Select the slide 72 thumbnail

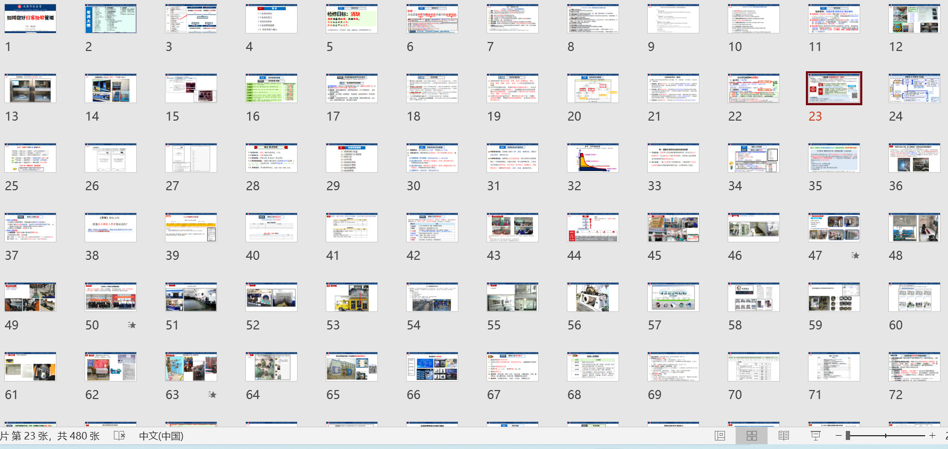914,367
